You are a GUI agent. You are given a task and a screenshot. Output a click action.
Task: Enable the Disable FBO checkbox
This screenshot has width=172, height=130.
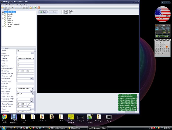click(62, 13)
